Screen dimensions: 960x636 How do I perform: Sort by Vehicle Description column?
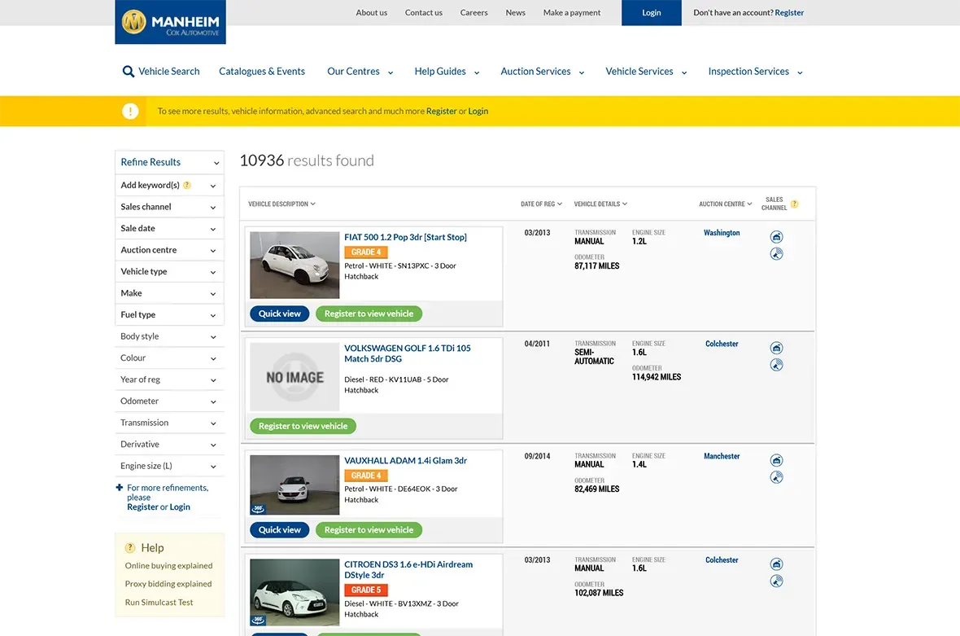tap(281, 204)
